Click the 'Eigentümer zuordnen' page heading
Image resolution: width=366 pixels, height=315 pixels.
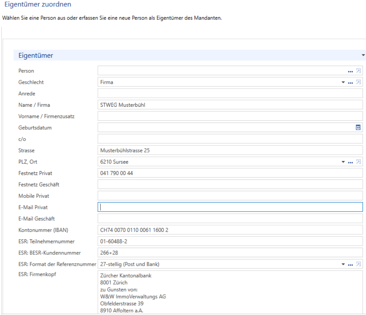(x=38, y=4)
